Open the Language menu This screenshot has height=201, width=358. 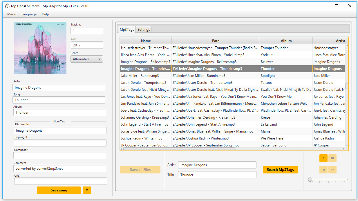point(29,14)
